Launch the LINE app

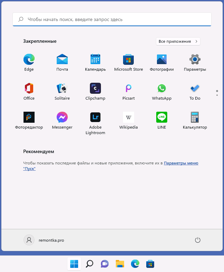pos(162,121)
